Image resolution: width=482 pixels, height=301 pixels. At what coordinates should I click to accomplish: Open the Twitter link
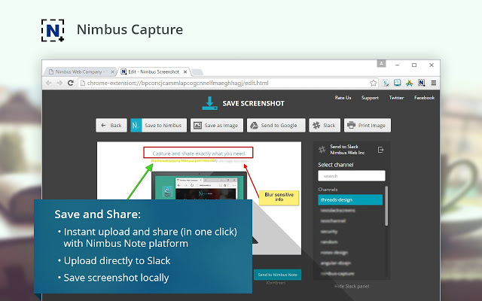(396, 98)
